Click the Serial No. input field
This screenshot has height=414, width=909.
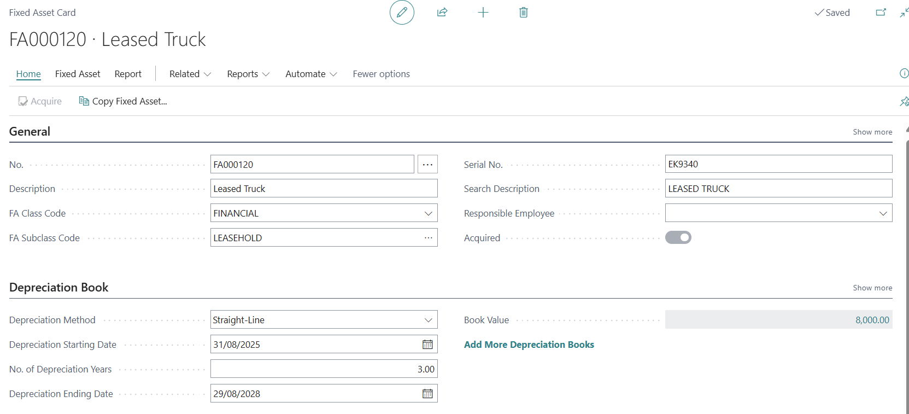point(778,164)
